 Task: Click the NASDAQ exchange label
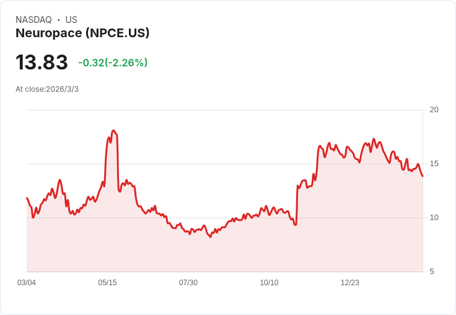pos(33,20)
